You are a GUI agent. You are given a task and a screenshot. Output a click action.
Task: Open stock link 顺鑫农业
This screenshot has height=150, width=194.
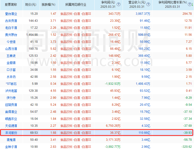coord(11,119)
